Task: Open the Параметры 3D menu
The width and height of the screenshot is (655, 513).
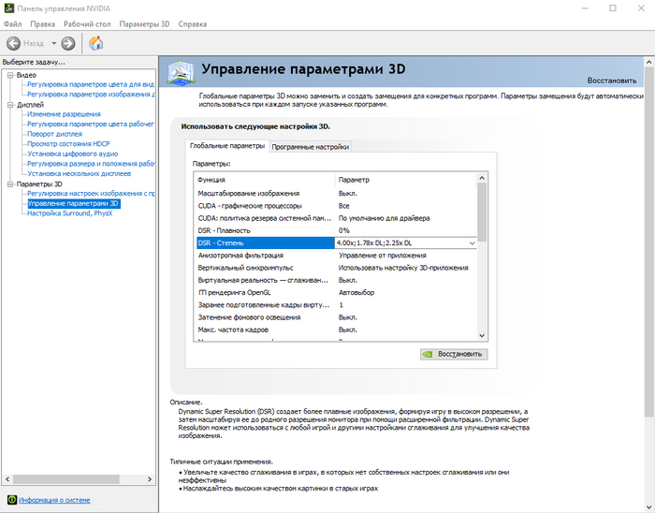Action: tap(144, 23)
